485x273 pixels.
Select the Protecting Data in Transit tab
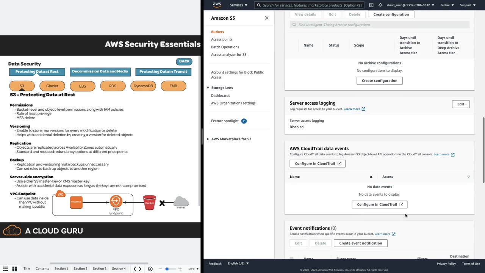163,72
